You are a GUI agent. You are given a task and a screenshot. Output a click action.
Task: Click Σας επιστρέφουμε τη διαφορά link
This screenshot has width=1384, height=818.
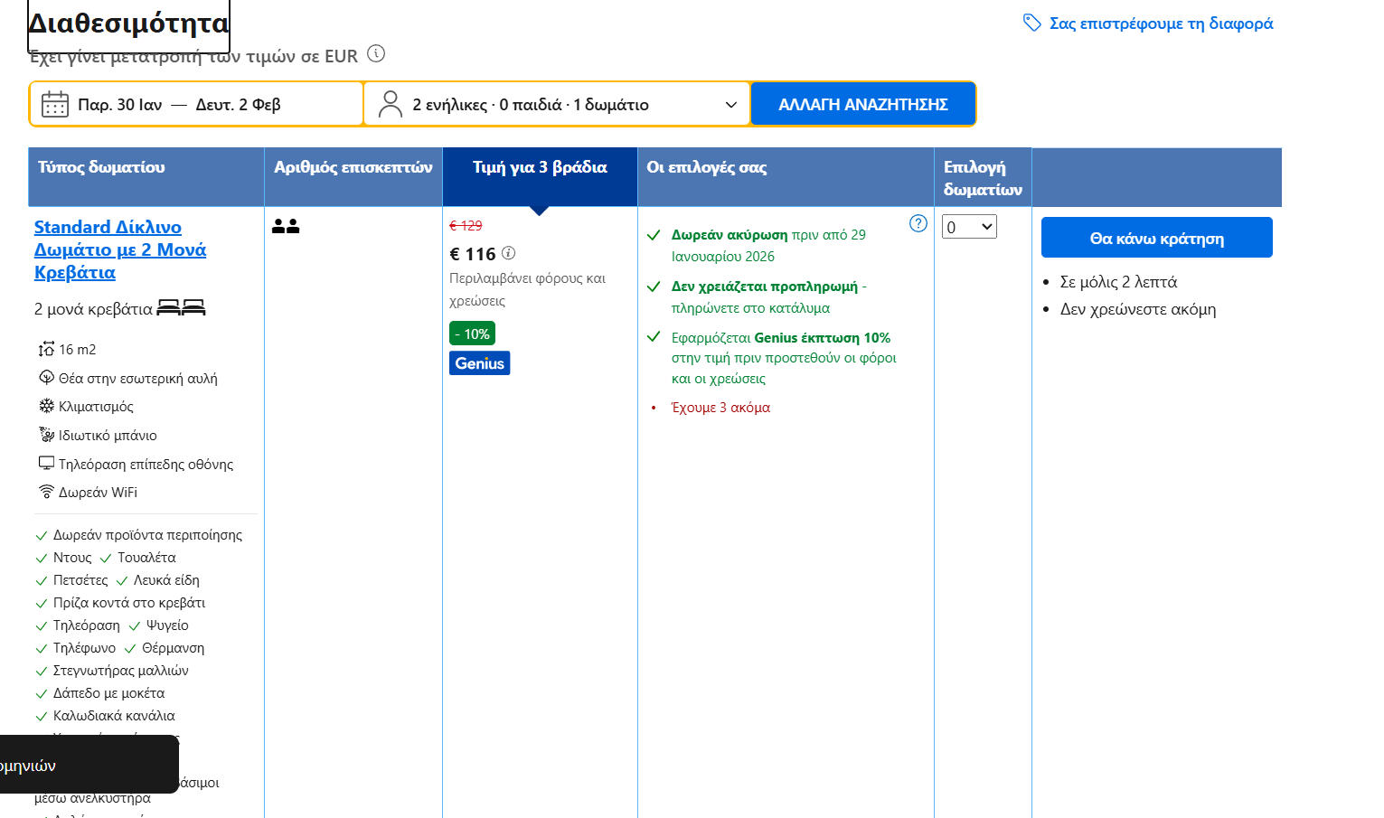(1161, 24)
